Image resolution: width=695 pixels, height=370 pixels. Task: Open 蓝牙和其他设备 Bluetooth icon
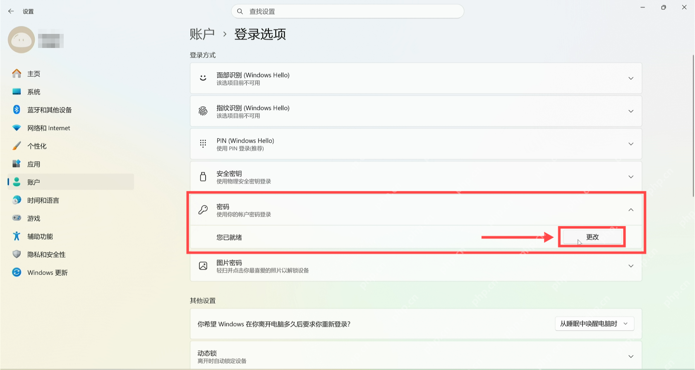click(17, 110)
